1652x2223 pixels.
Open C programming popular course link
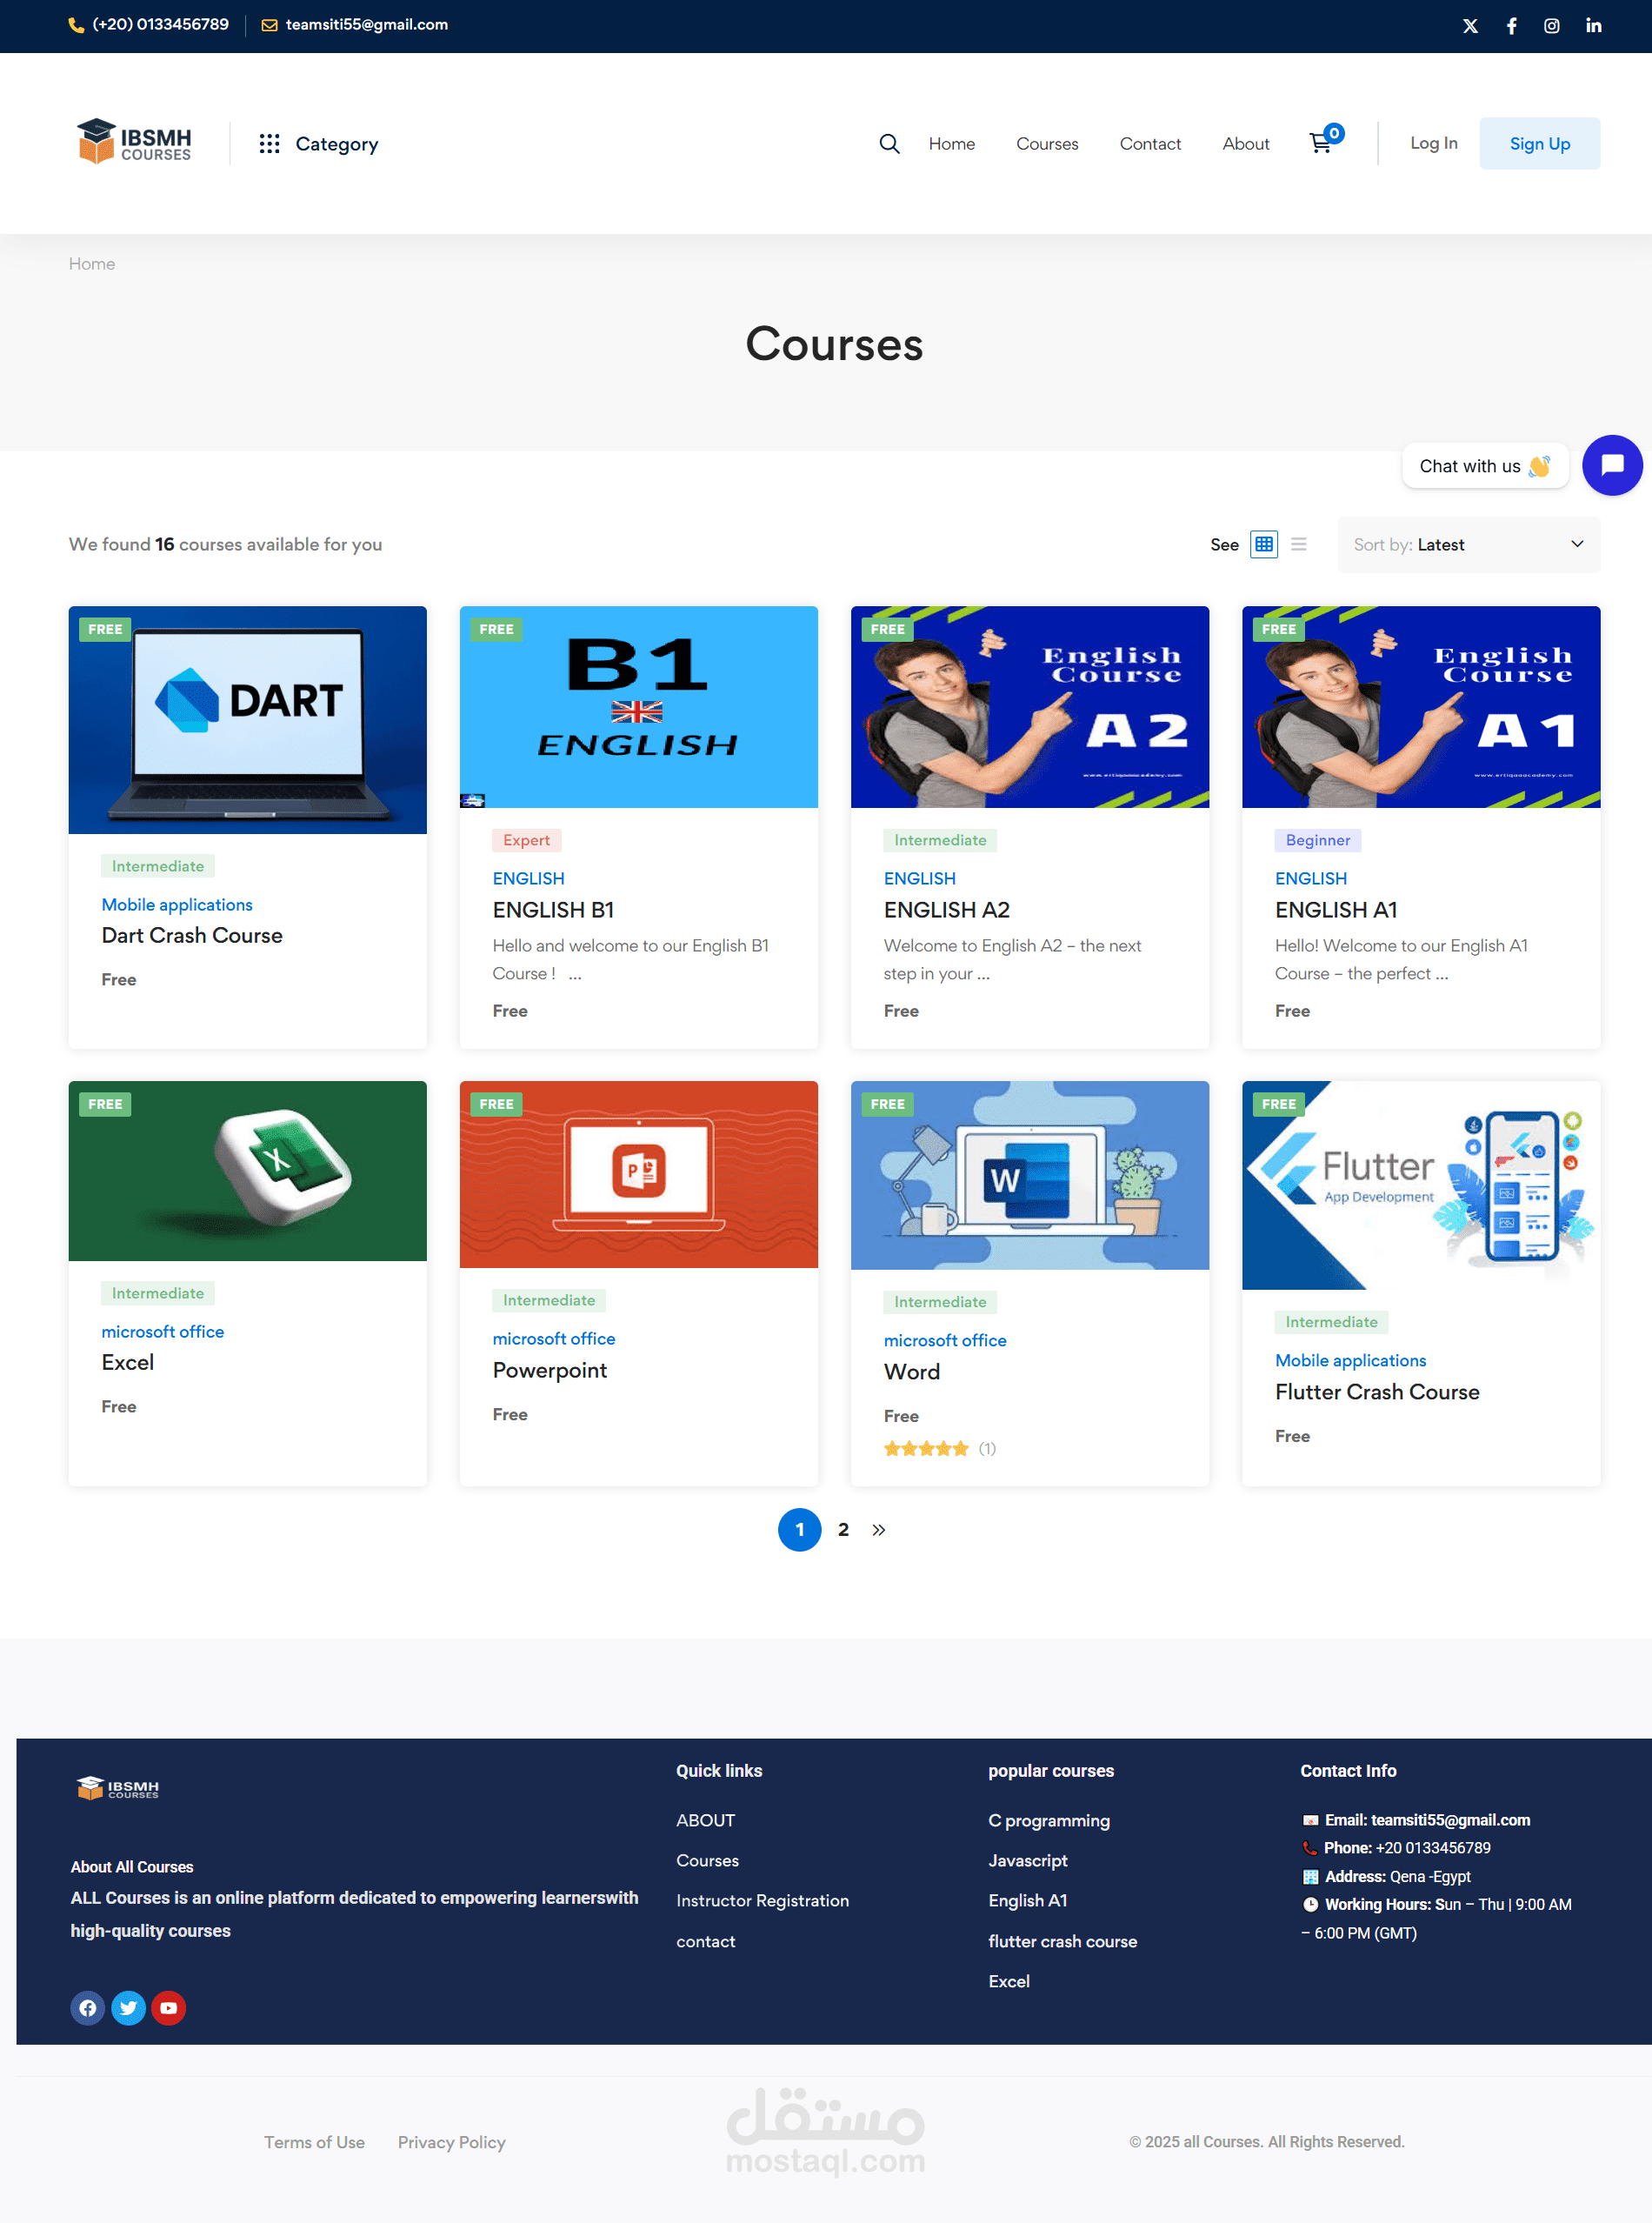pyautogui.click(x=1049, y=1821)
